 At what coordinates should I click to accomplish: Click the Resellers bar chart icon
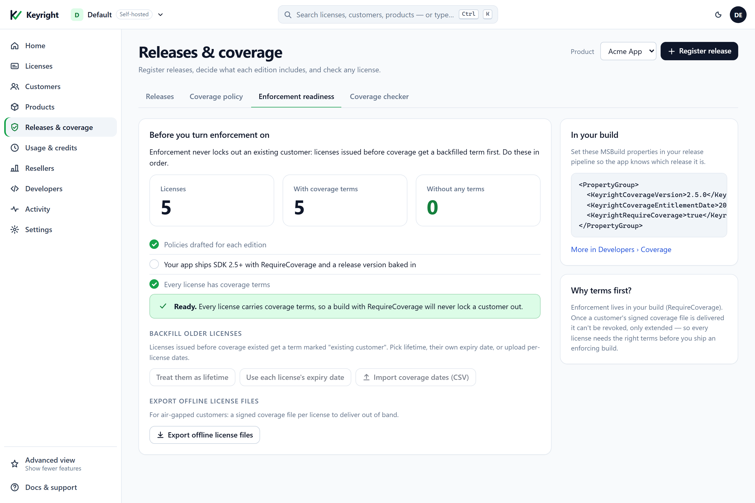tap(15, 168)
